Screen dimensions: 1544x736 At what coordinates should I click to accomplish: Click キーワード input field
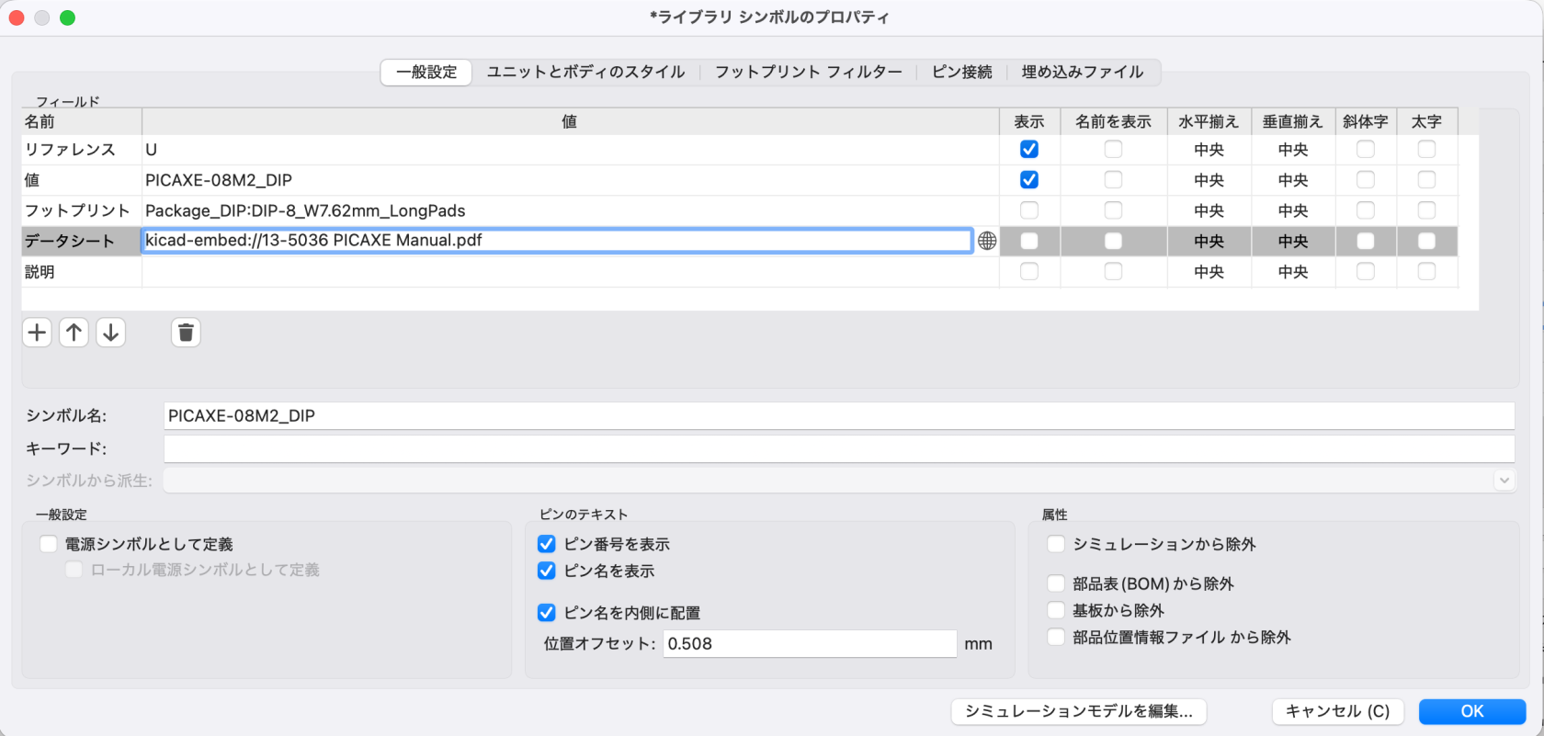point(839,448)
